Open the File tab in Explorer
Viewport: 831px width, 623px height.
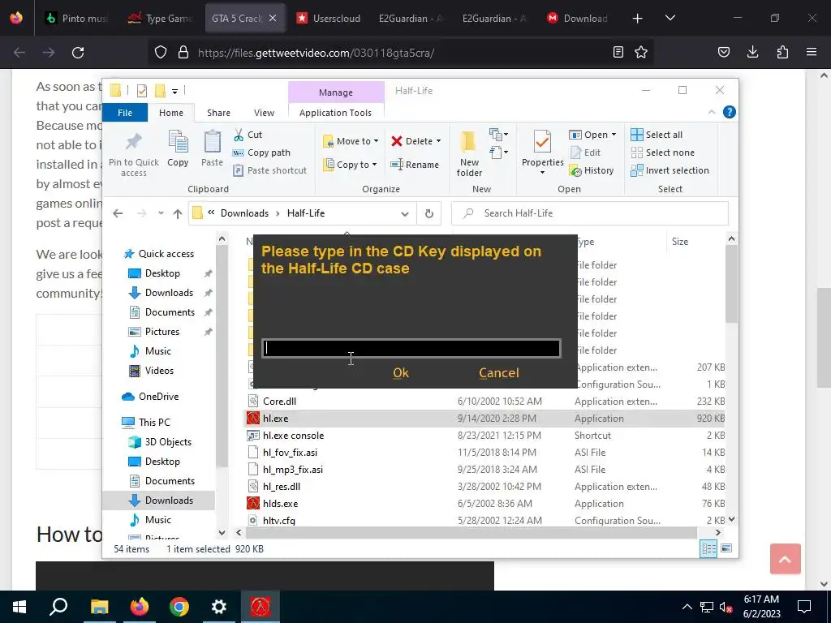click(x=125, y=112)
